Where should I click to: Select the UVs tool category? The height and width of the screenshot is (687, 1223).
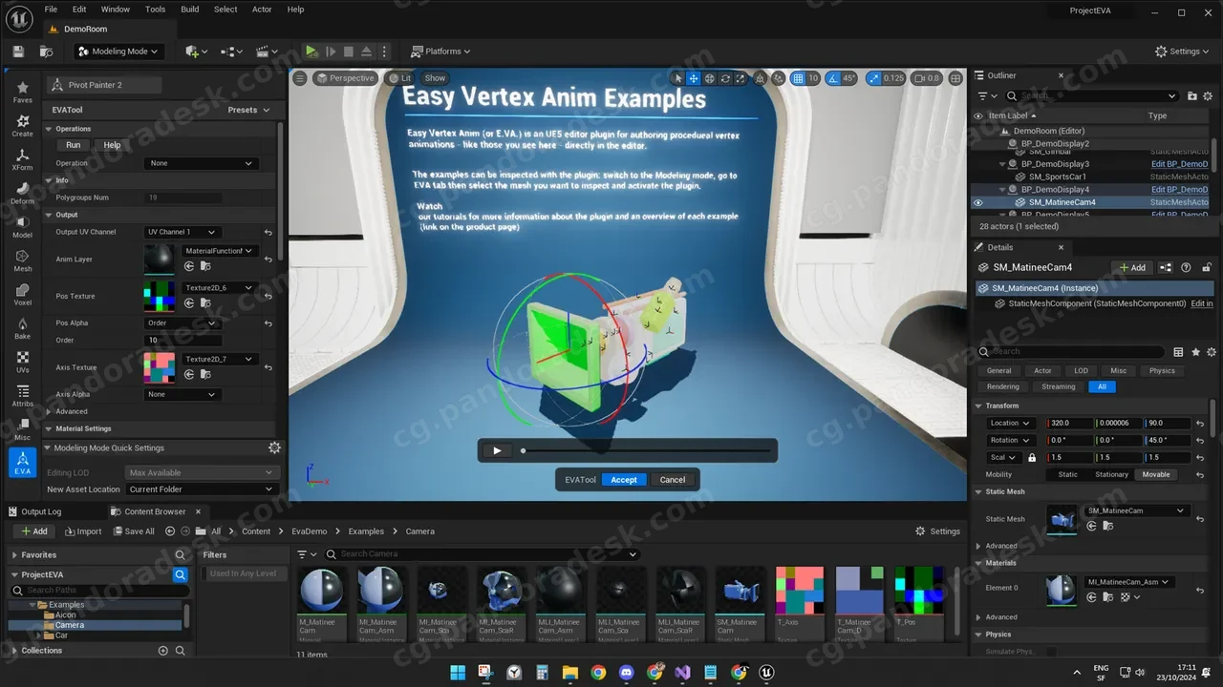click(x=23, y=362)
